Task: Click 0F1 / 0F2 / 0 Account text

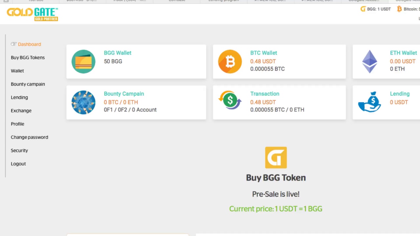Action: pyautogui.click(x=130, y=110)
